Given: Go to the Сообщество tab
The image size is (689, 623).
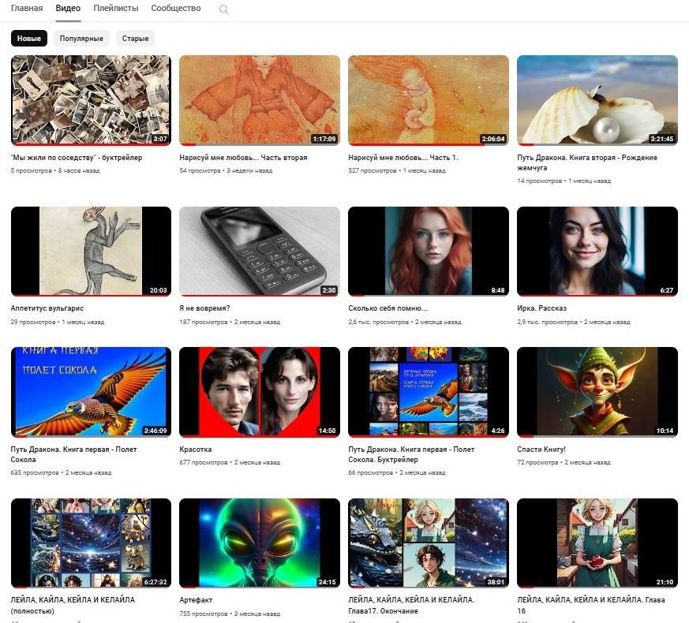Looking at the screenshot, I should click(x=176, y=8).
